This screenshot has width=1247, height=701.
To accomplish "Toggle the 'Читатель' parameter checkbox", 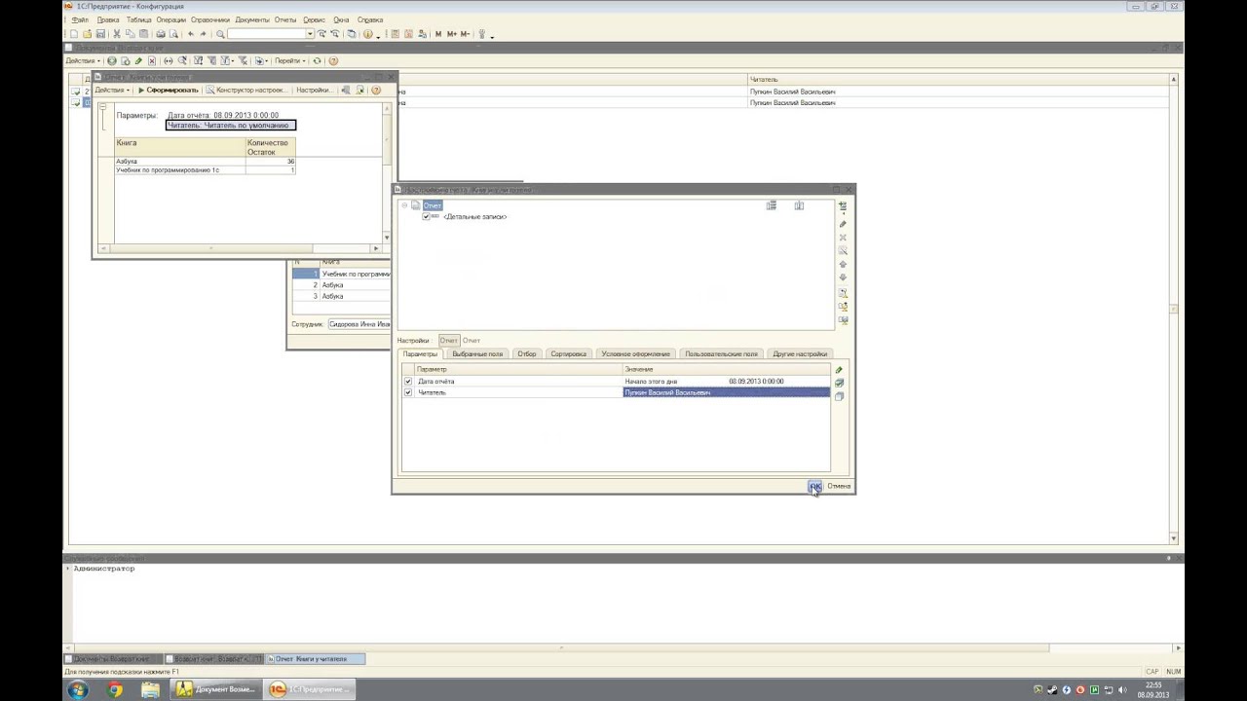I will click(408, 392).
